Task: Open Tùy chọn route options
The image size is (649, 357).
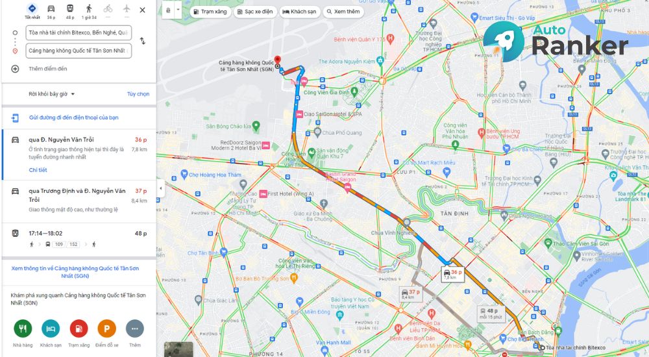Action: tap(138, 94)
